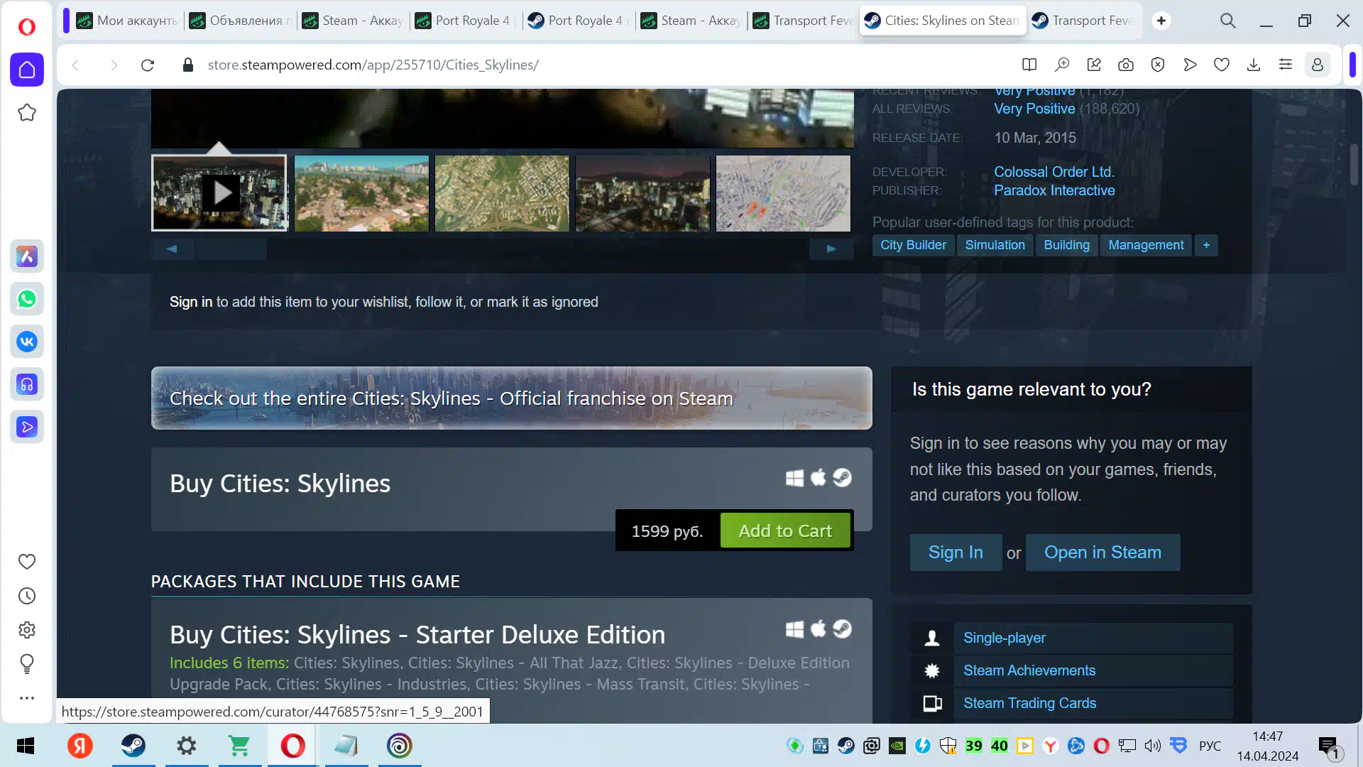Open the profile account icon
This screenshot has height=767, width=1363.
(1318, 65)
